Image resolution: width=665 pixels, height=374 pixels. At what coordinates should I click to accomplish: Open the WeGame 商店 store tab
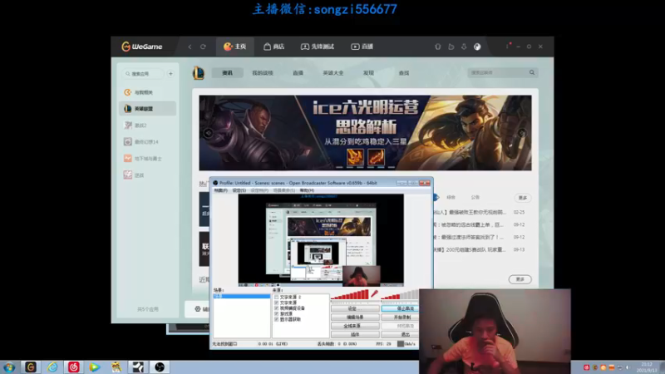click(274, 47)
